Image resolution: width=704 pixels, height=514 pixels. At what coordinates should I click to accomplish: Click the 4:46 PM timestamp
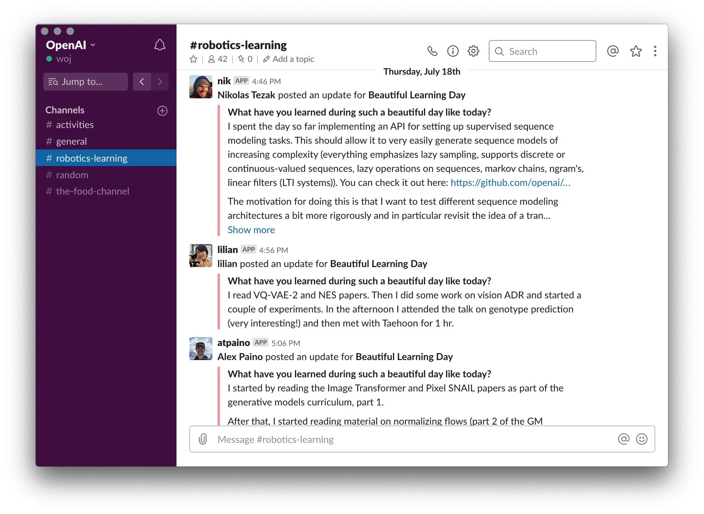[266, 82]
